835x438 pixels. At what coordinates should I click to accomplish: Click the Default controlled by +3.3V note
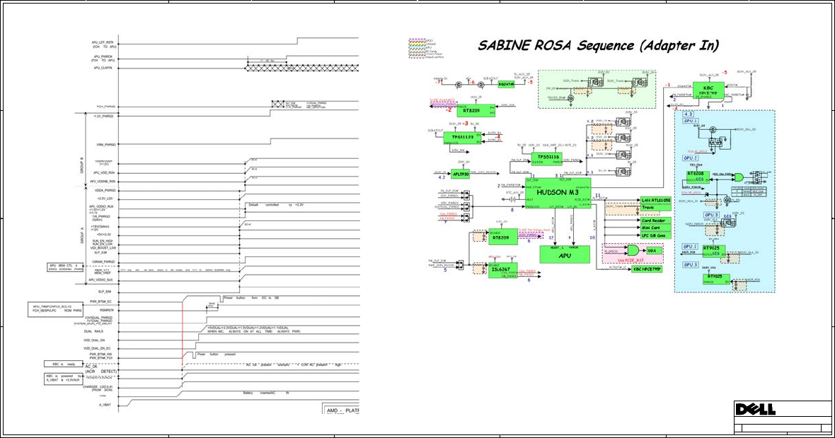coord(277,205)
